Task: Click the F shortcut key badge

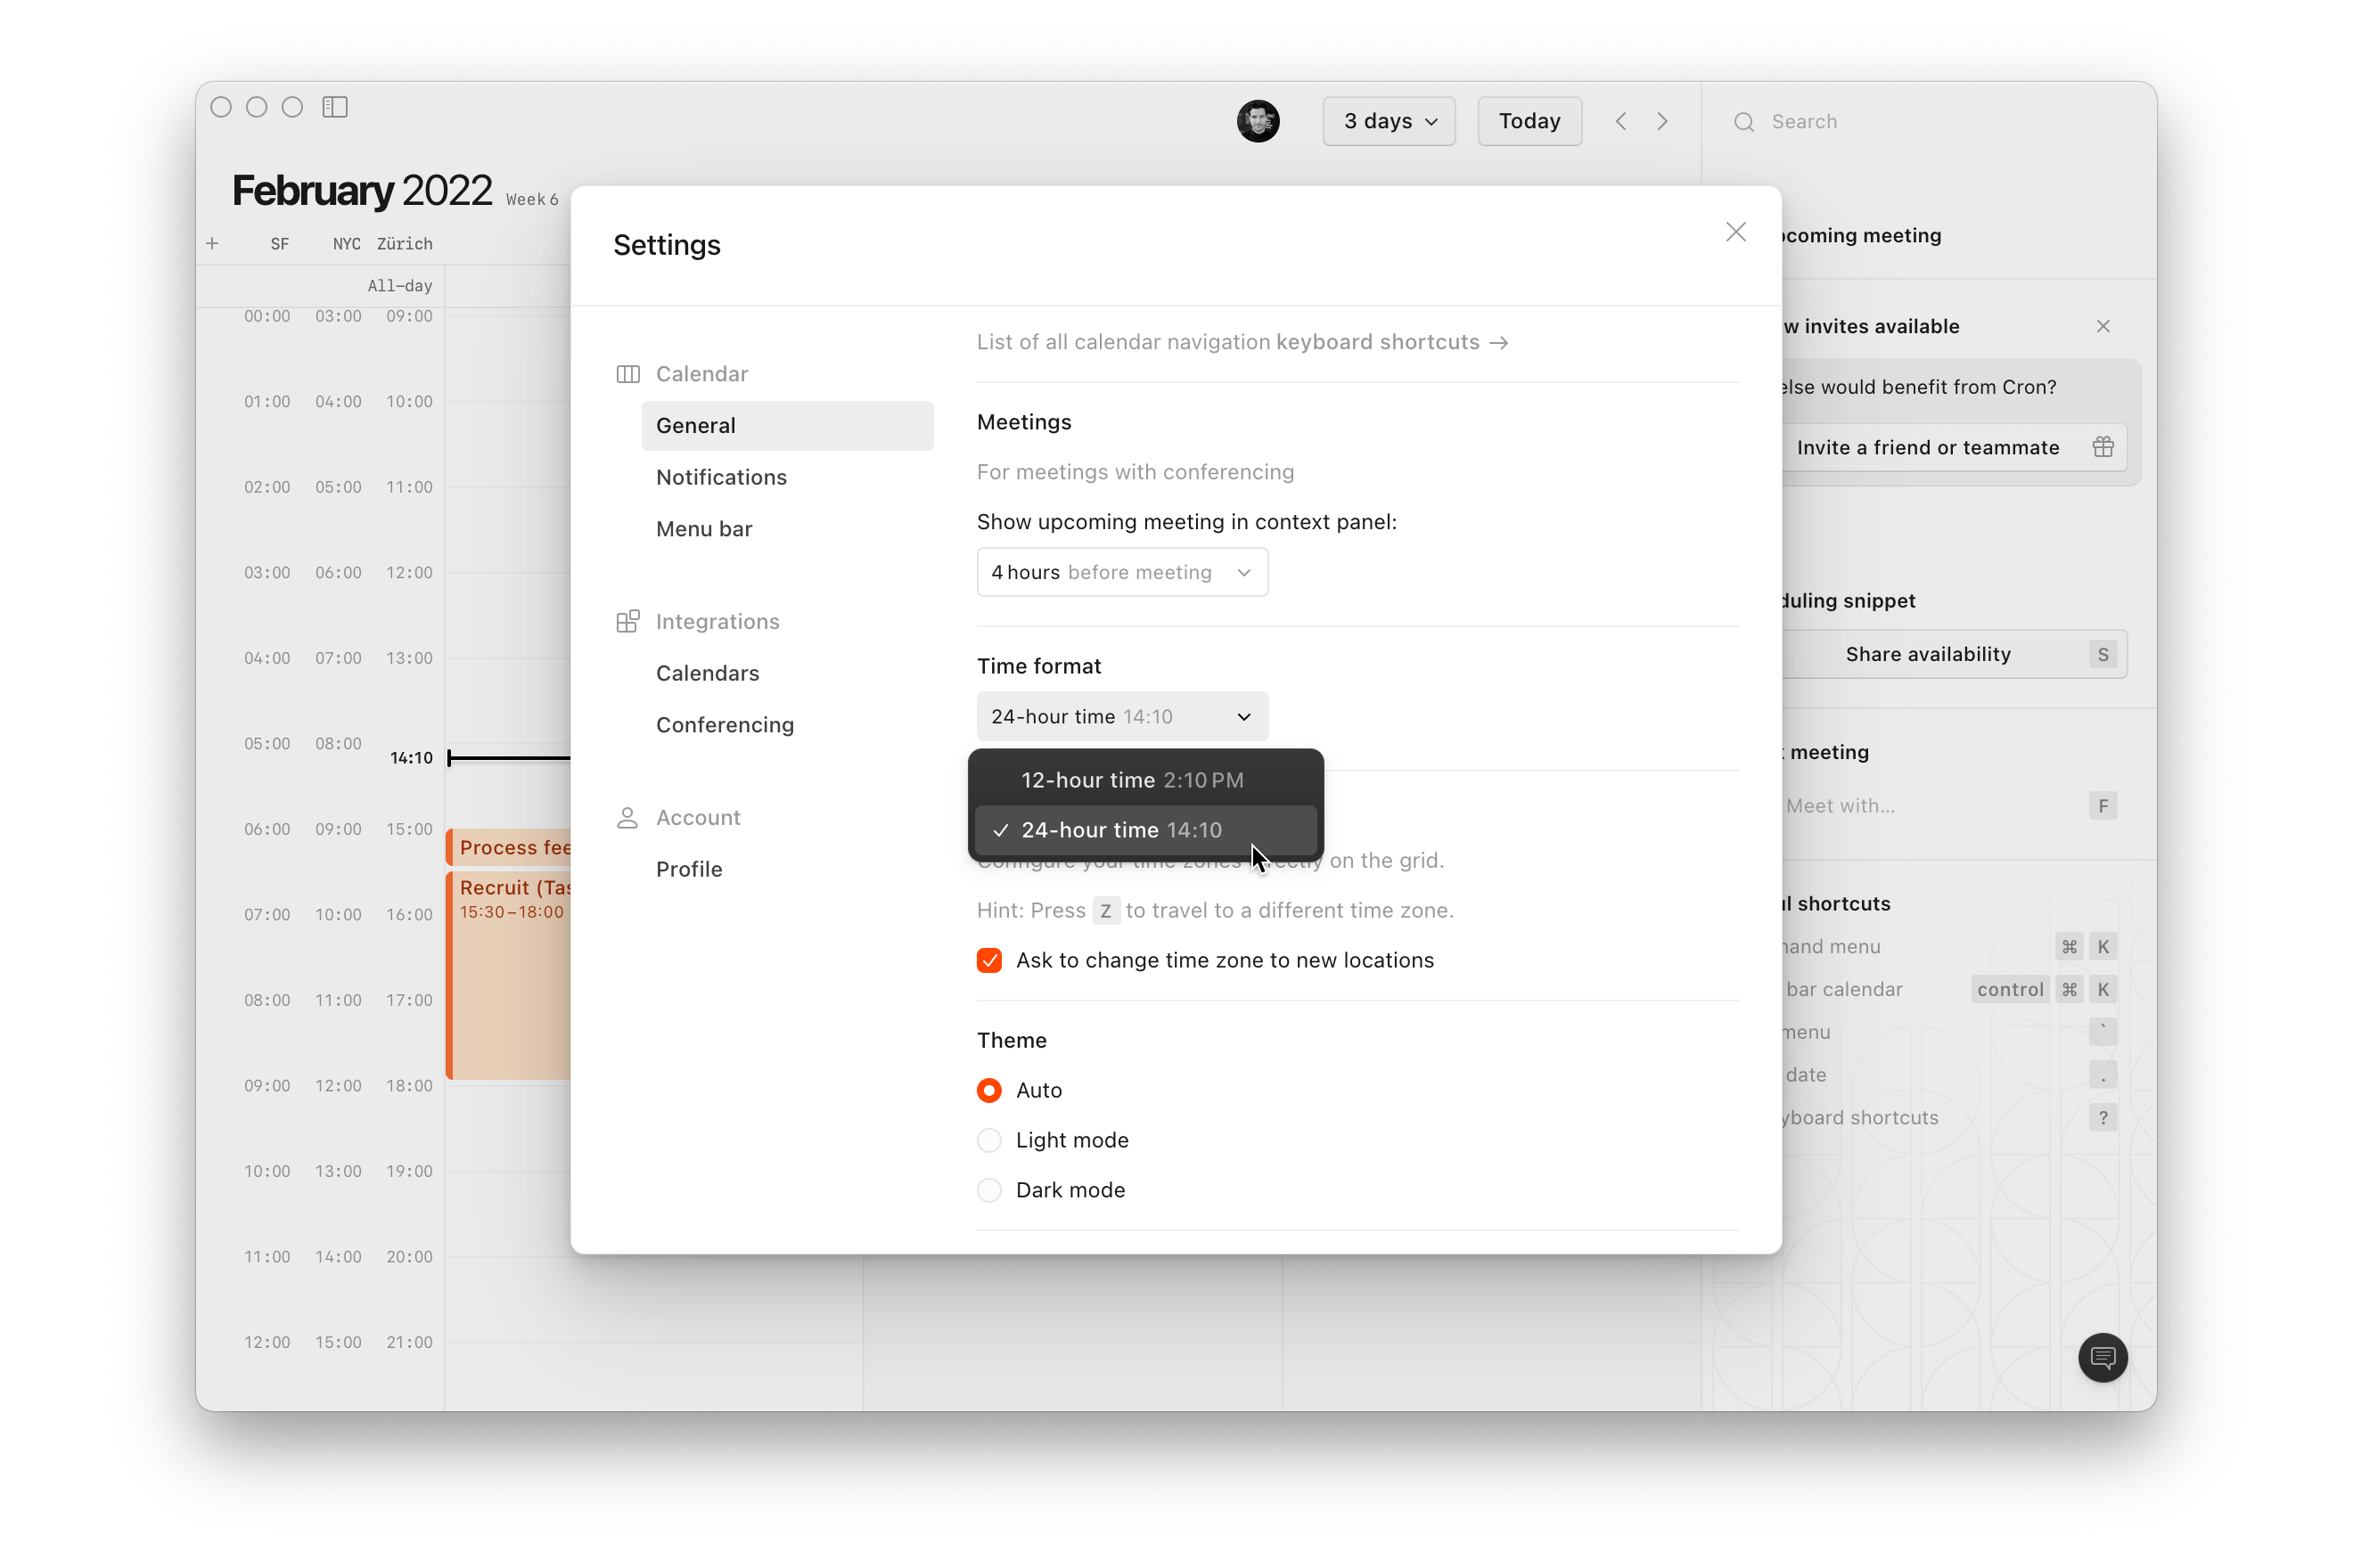Action: pos(2103,805)
